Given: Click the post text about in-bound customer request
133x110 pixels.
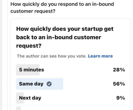Looking at the screenshot, I should point(62,7).
